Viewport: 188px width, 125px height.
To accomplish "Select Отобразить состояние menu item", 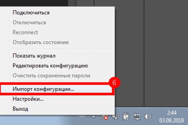I will (40, 42).
